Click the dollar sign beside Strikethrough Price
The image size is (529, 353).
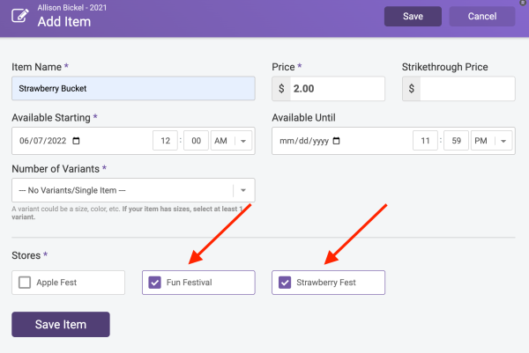tap(411, 89)
